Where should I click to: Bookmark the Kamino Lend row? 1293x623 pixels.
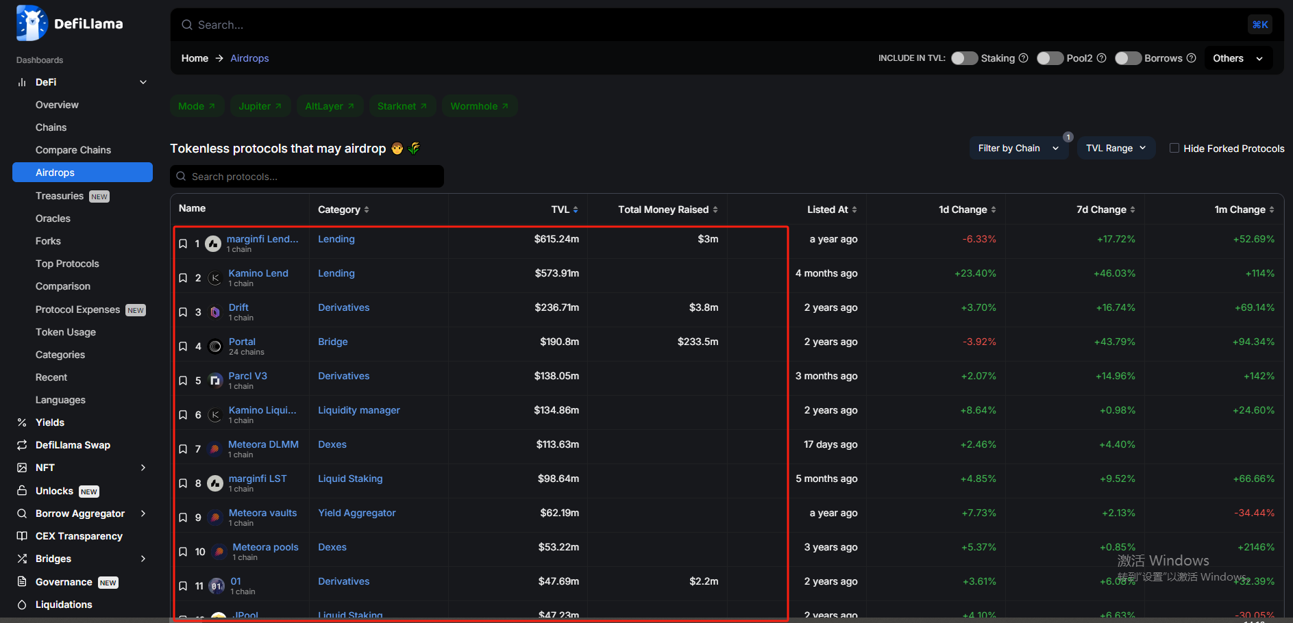pyautogui.click(x=183, y=278)
